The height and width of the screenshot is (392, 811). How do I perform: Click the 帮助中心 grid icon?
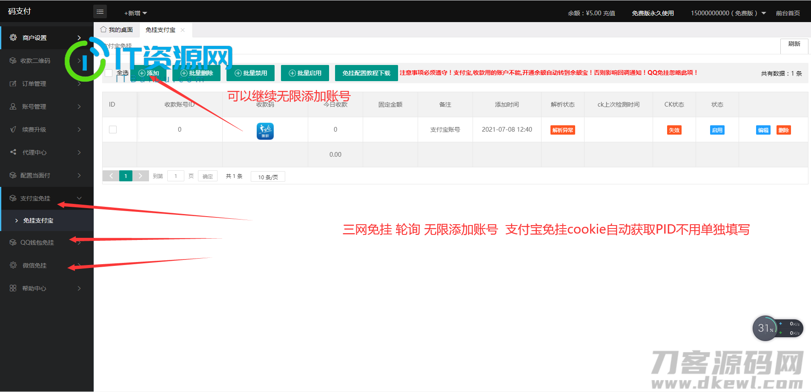click(13, 288)
